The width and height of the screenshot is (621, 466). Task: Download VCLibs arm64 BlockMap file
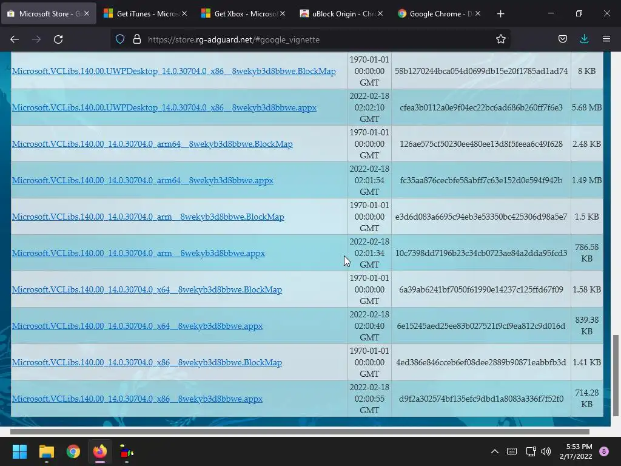point(152,144)
